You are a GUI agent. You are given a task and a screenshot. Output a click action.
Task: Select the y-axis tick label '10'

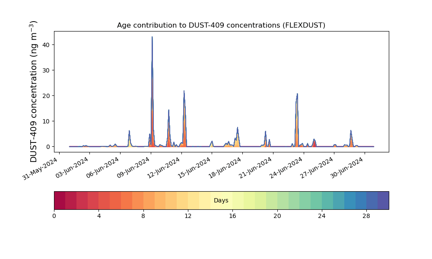pyautogui.click(x=46, y=121)
